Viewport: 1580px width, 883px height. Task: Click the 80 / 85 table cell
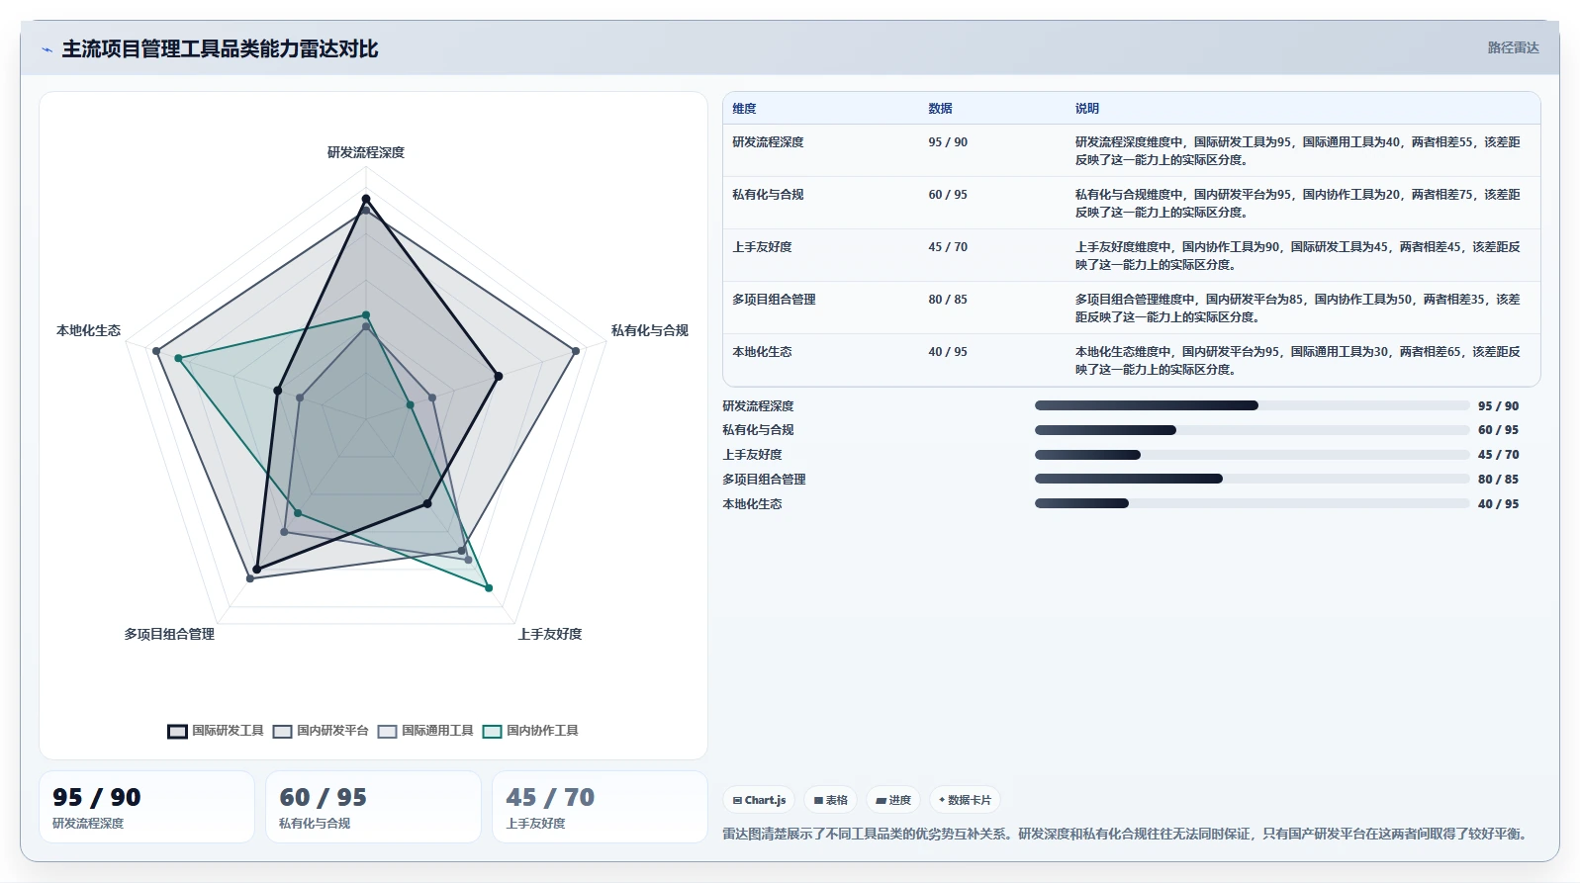pyautogui.click(x=948, y=300)
